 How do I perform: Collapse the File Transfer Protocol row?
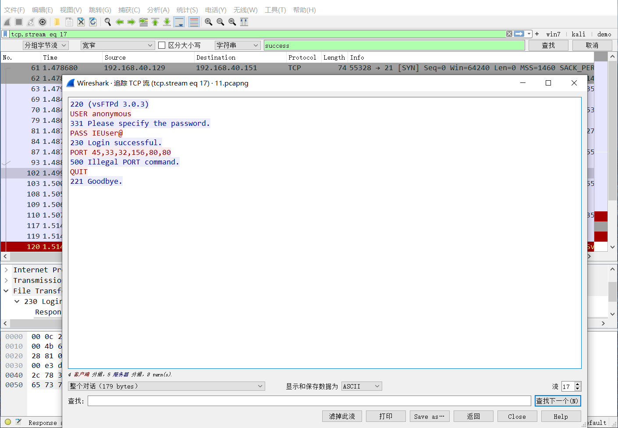tap(6, 291)
